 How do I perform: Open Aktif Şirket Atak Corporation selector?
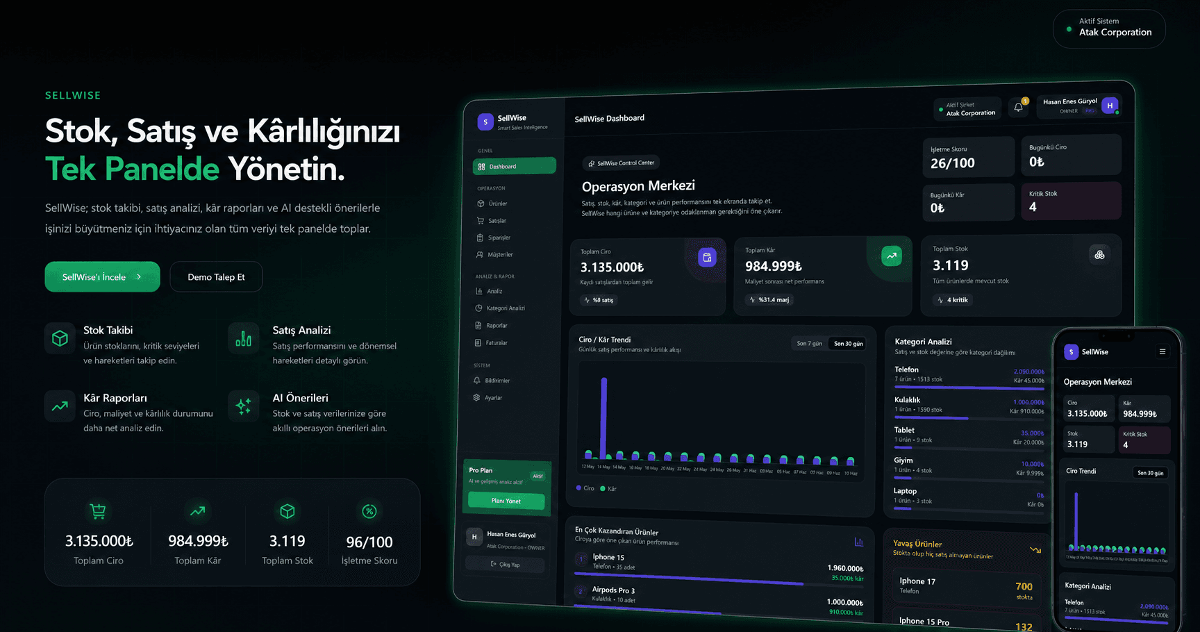969,109
